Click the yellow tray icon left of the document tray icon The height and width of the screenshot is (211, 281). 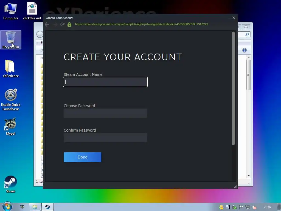coord(221,207)
